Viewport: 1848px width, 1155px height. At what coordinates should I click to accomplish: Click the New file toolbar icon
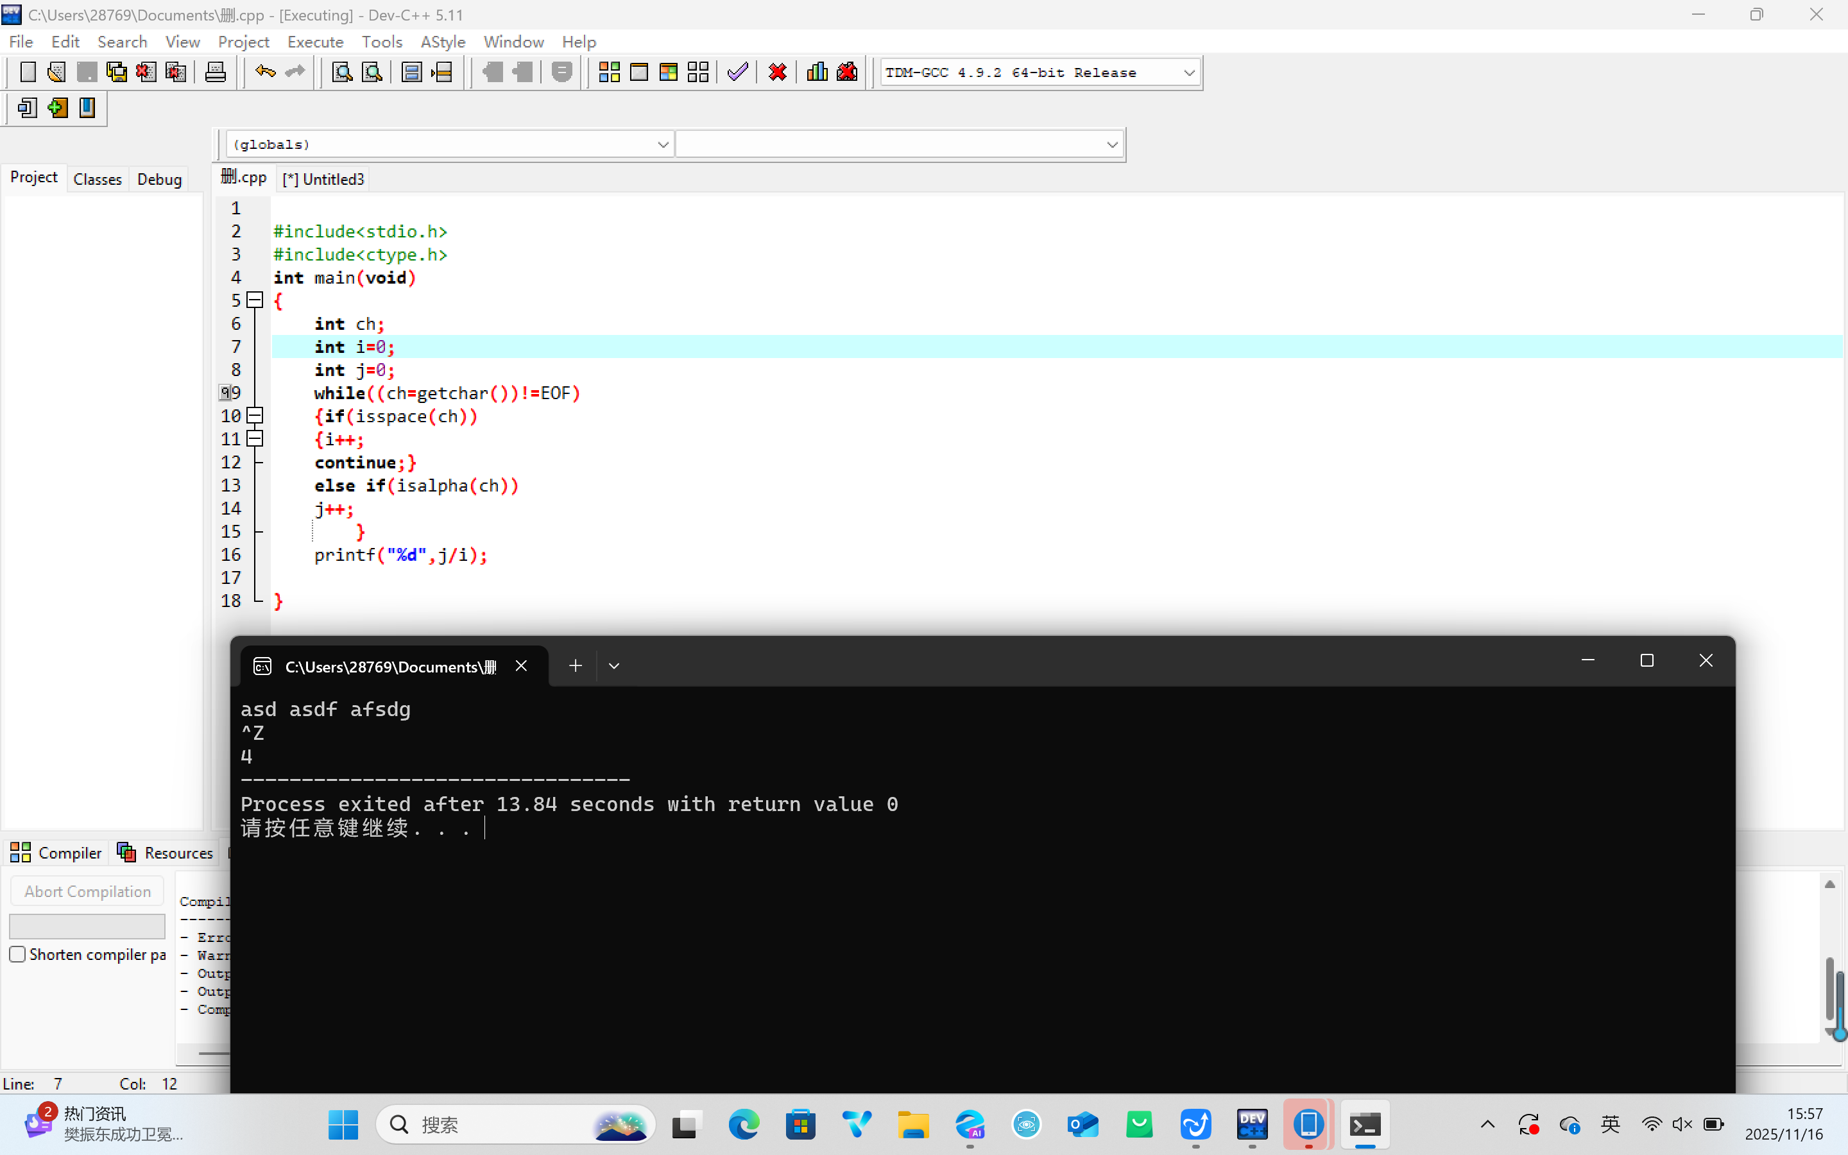[x=28, y=73]
